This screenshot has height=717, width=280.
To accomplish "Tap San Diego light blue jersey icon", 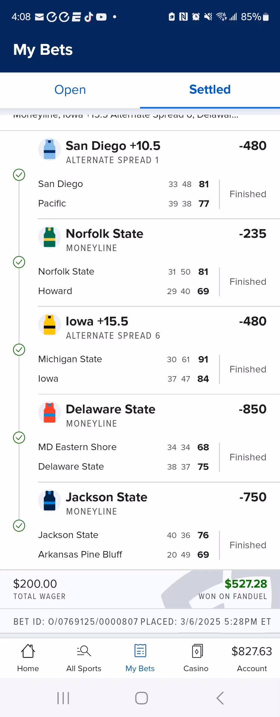I will click(50, 149).
